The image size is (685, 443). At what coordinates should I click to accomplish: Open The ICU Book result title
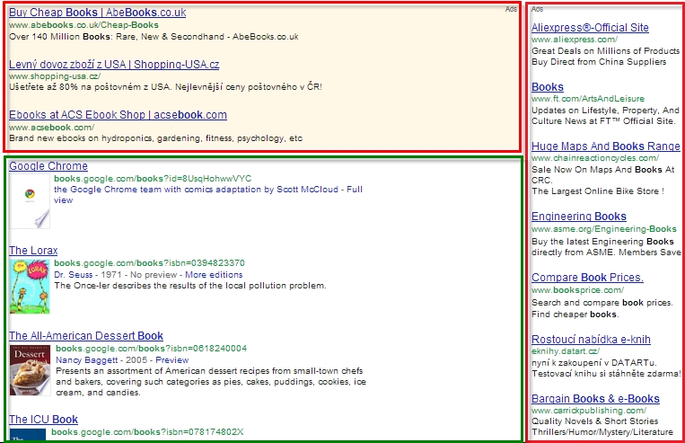coord(43,419)
